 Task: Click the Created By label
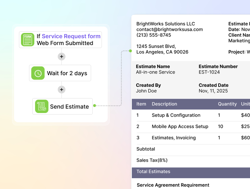click(x=148, y=85)
